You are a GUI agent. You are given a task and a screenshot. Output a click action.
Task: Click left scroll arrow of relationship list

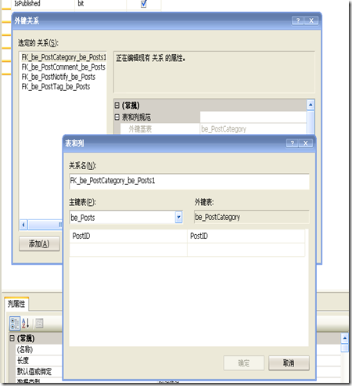click(x=23, y=225)
